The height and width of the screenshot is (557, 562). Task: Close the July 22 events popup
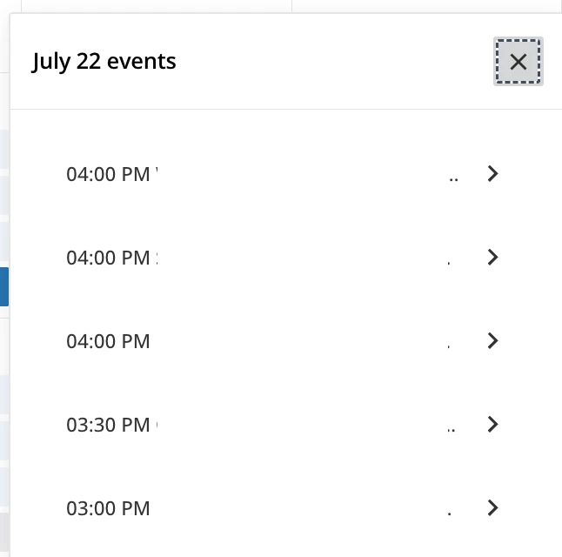pyautogui.click(x=518, y=62)
